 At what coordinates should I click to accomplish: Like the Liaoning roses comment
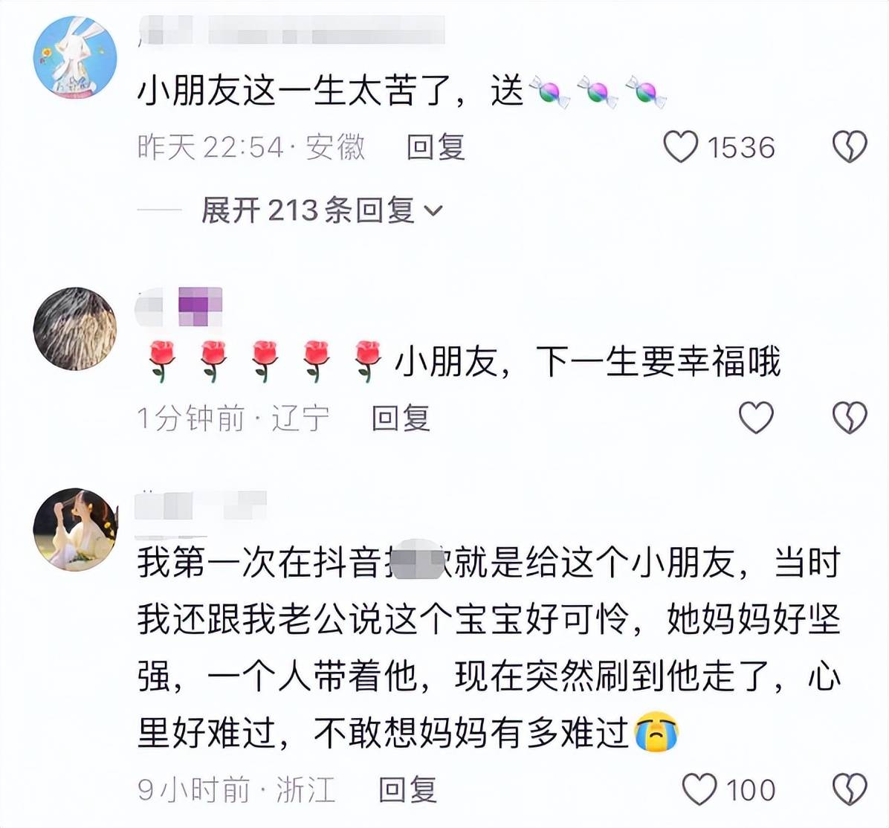(756, 418)
